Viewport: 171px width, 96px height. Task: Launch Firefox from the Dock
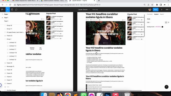coord(60,94)
